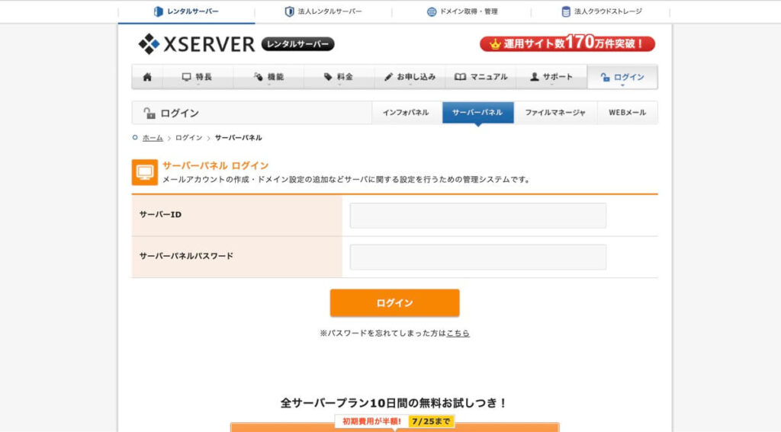Click the orange ログイン submit button

pos(394,302)
